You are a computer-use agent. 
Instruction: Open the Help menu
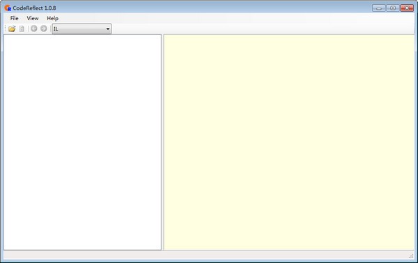(52, 18)
